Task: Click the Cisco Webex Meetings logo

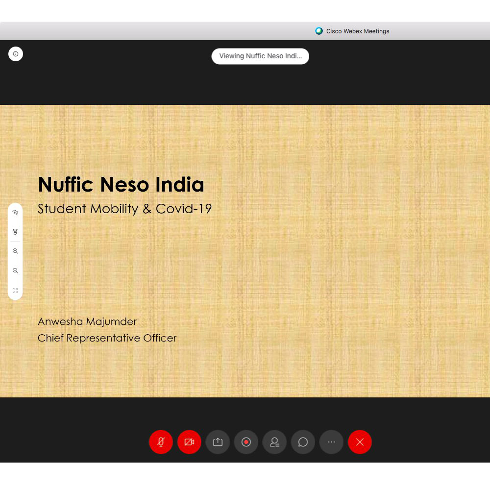Action: [x=319, y=31]
